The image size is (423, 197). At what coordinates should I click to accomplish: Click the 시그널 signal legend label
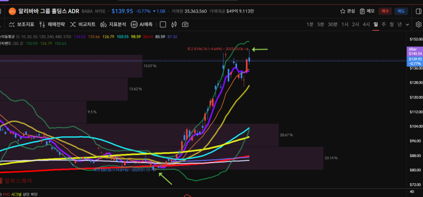click(x=16, y=194)
